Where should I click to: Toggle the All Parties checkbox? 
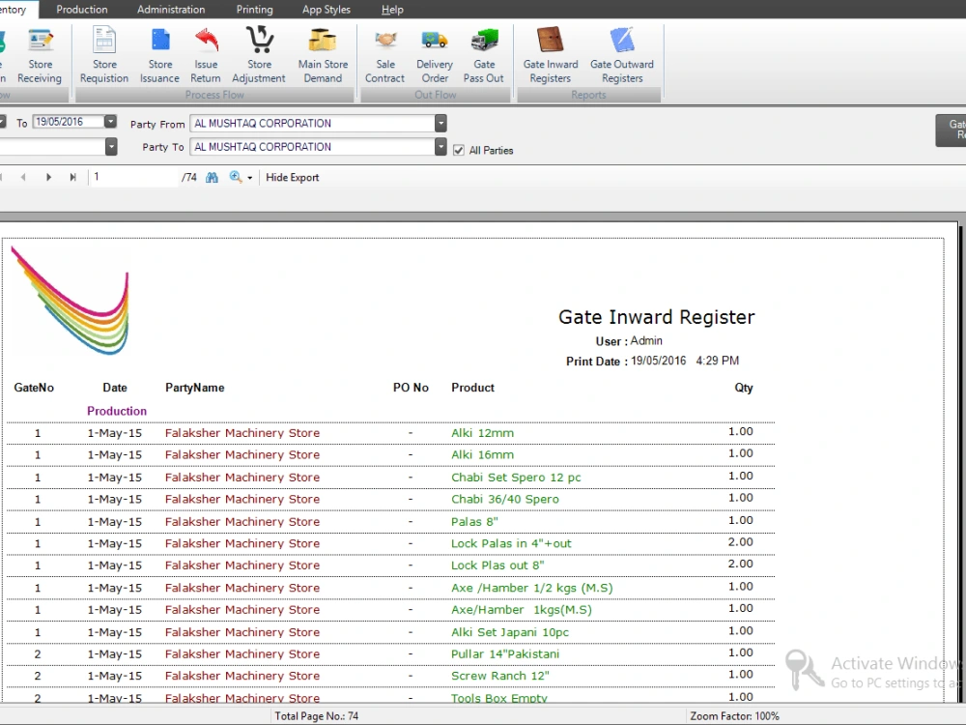[x=458, y=151]
